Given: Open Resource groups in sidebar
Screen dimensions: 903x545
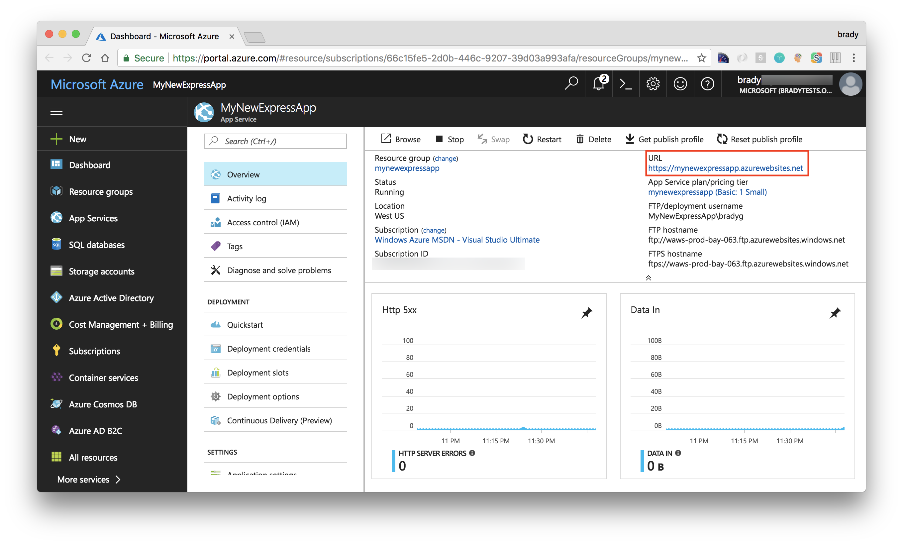Looking at the screenshot, I should tap(112, 192).
